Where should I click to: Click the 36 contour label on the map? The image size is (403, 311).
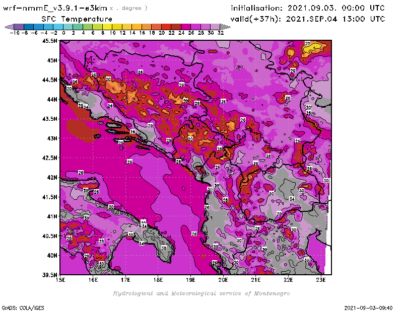(164, 248)
